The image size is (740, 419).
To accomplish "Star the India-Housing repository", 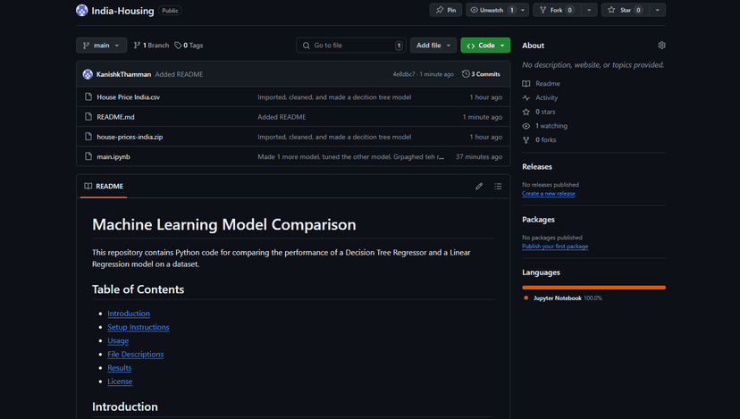I will (625, 11).
